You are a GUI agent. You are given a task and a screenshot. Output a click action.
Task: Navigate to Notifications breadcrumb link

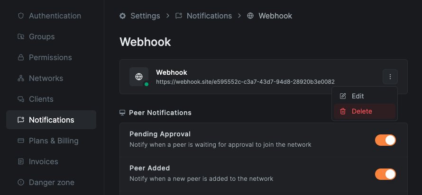209,16
